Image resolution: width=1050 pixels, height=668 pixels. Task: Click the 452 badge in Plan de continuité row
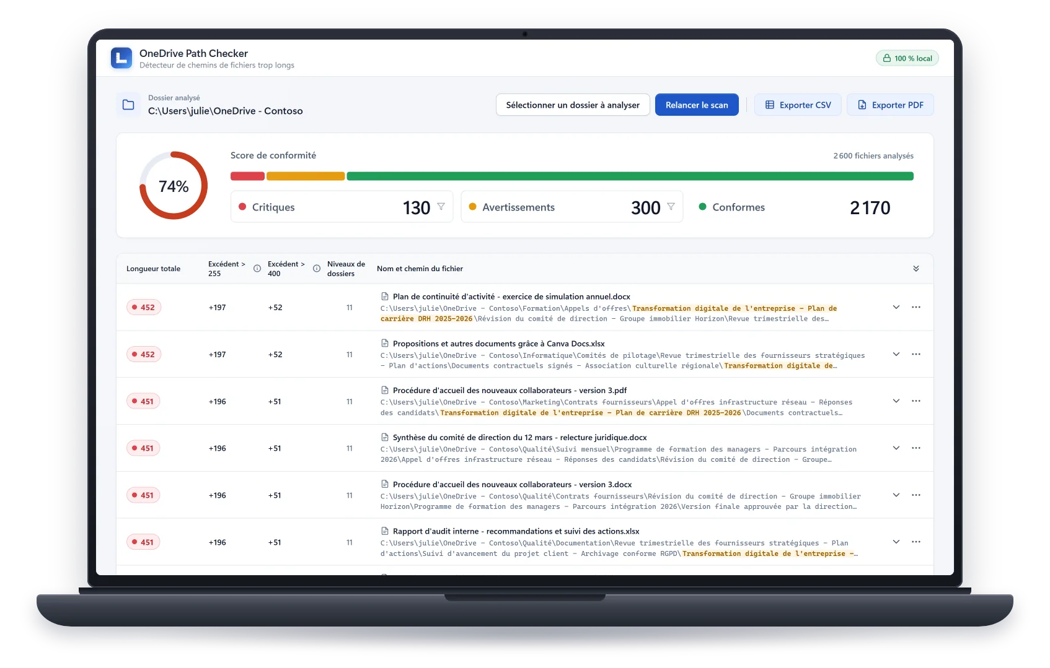click(144, 307)
